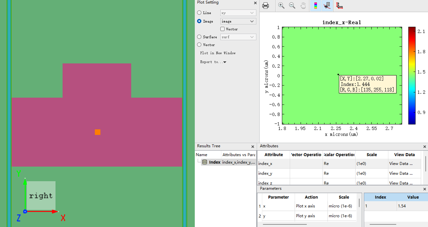Activate the zoom out magnifier tool
Image resolution: width=428 pixels, height=227 pixels.
pyautogui.click(x=292, y=5)
